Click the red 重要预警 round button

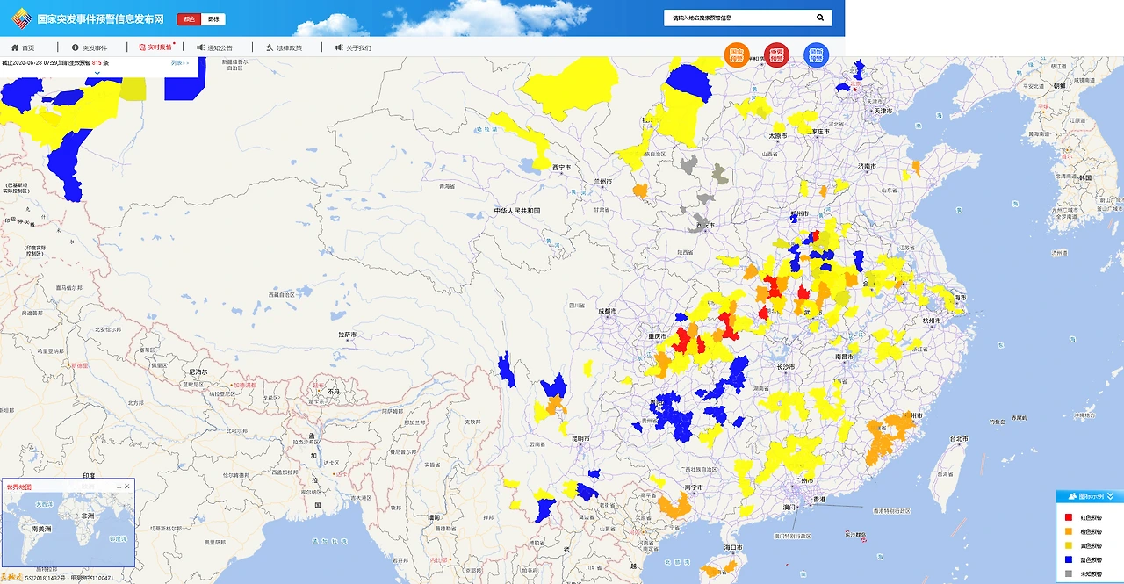(776, 55)
